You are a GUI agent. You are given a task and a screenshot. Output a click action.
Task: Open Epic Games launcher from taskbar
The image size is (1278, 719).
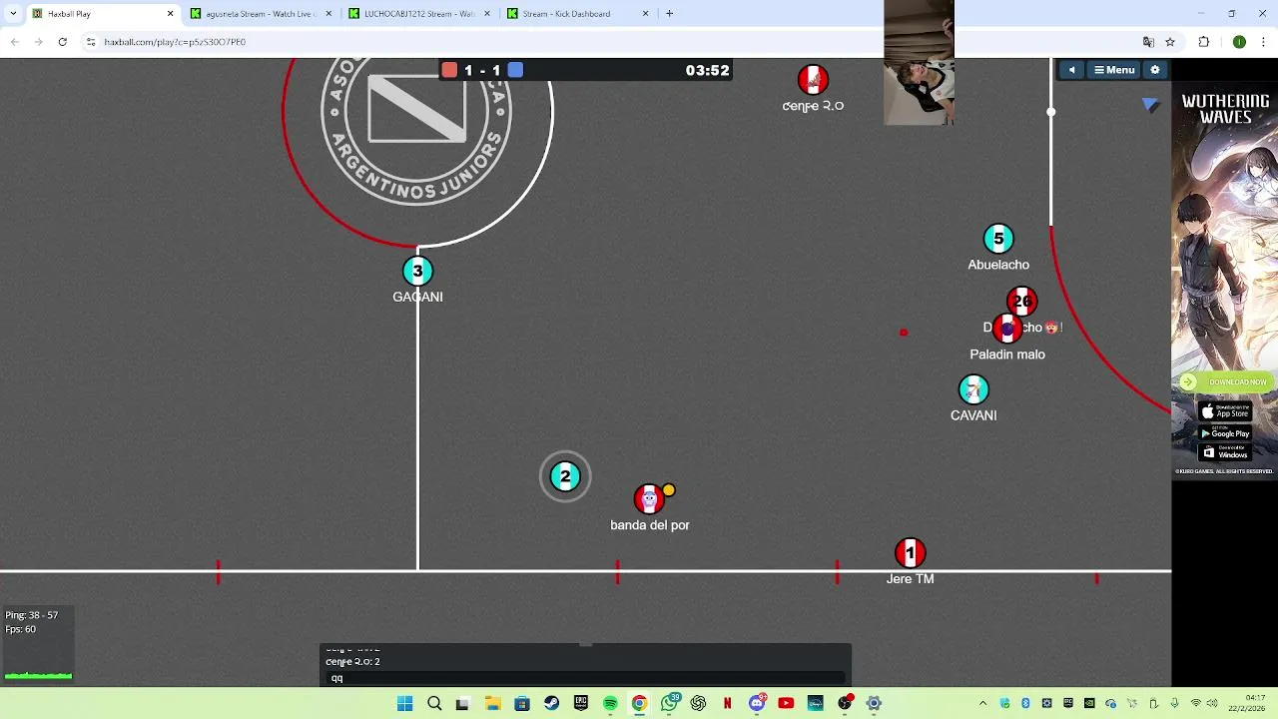point(580,703)
